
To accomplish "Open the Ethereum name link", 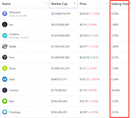I will tap(15, 12).
